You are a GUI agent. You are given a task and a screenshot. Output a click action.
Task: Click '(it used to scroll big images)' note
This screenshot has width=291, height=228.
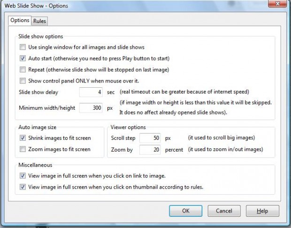(x=222, y=137)
